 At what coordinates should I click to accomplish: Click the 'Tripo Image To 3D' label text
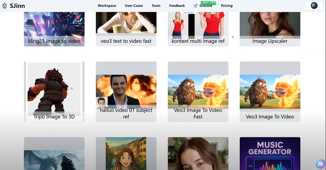[54, 117]
